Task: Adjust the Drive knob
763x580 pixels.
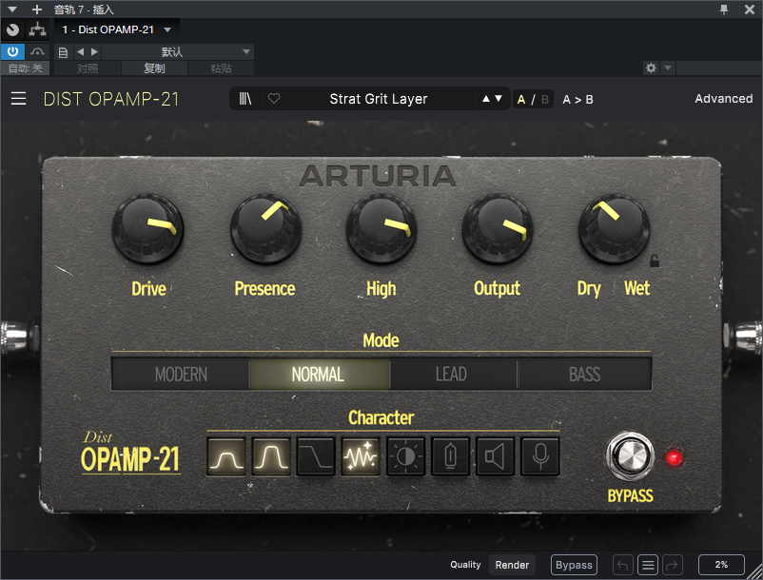Action: pos(147,229)
